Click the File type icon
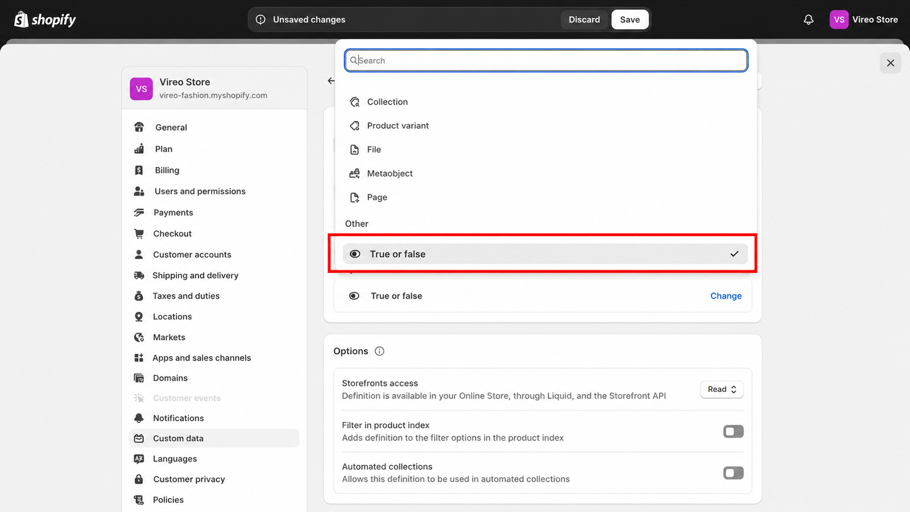The height and width of the screenshot is (512, 910). 354,150
